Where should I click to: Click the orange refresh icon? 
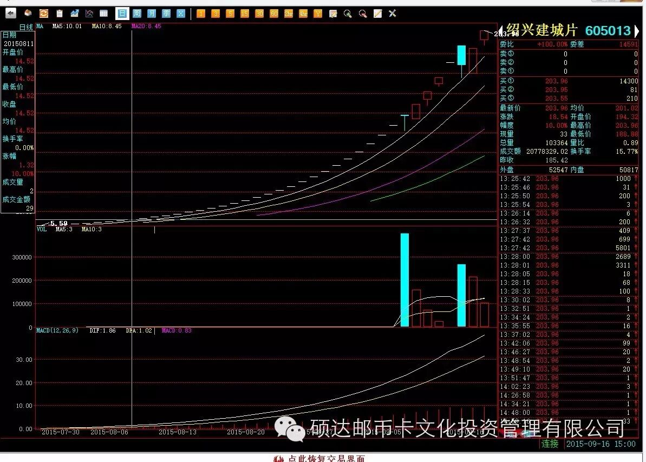(44, 14)
